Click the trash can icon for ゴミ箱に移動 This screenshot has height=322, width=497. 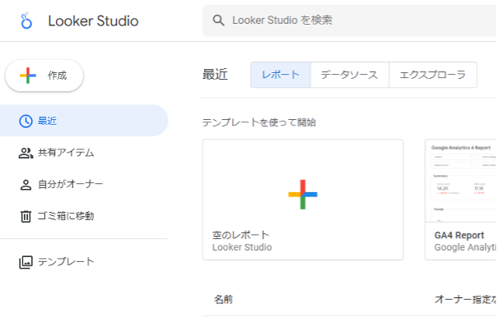[26, 216]
